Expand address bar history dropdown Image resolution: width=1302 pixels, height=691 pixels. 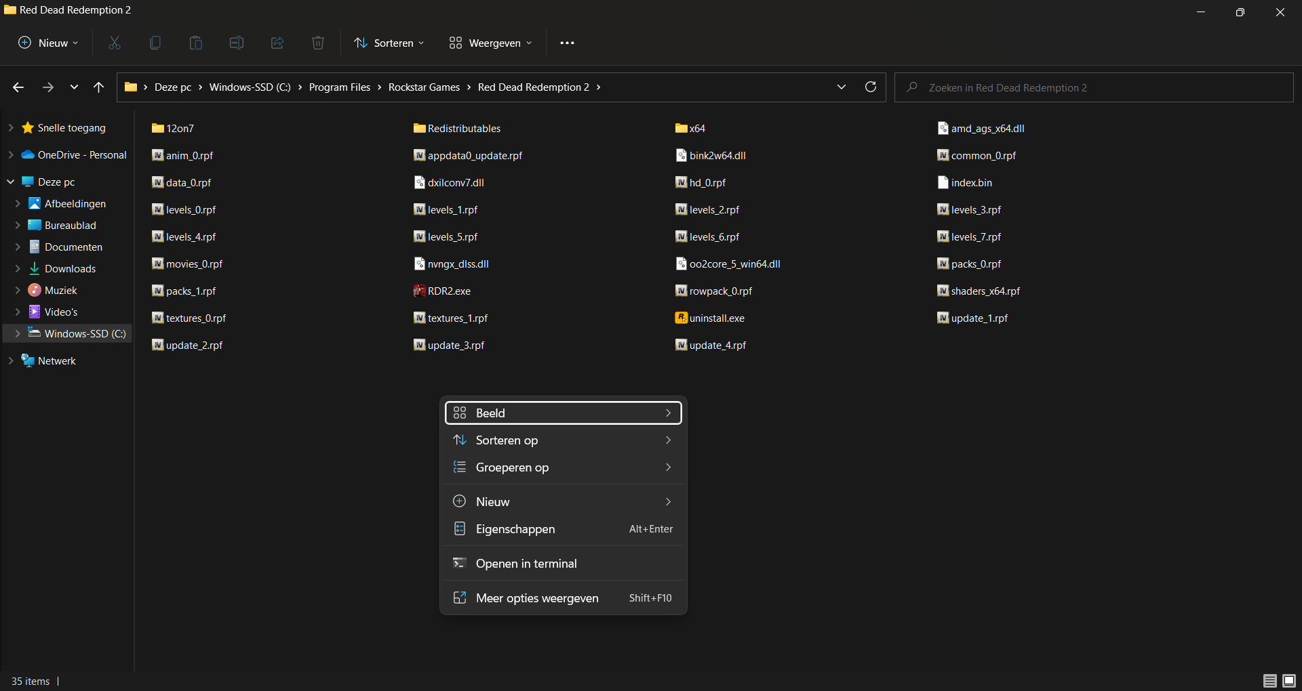point(842,87)
